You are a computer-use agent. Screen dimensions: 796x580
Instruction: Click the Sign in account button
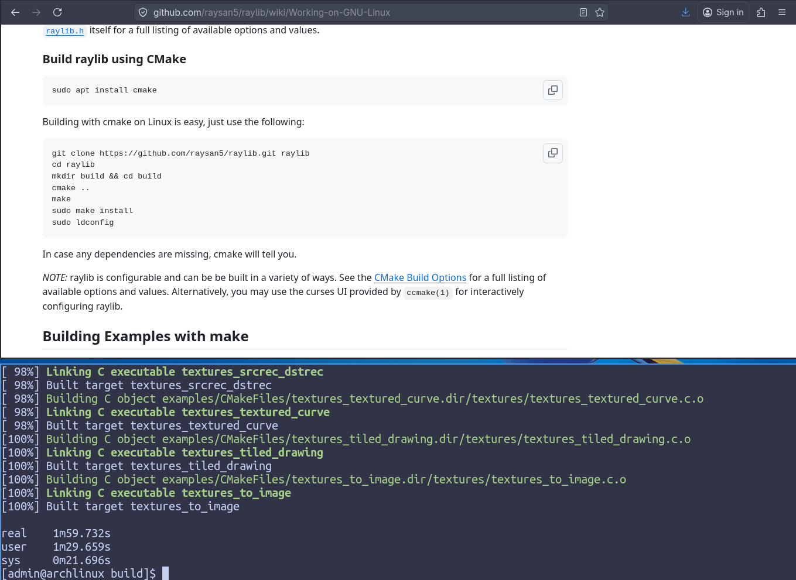723,12
